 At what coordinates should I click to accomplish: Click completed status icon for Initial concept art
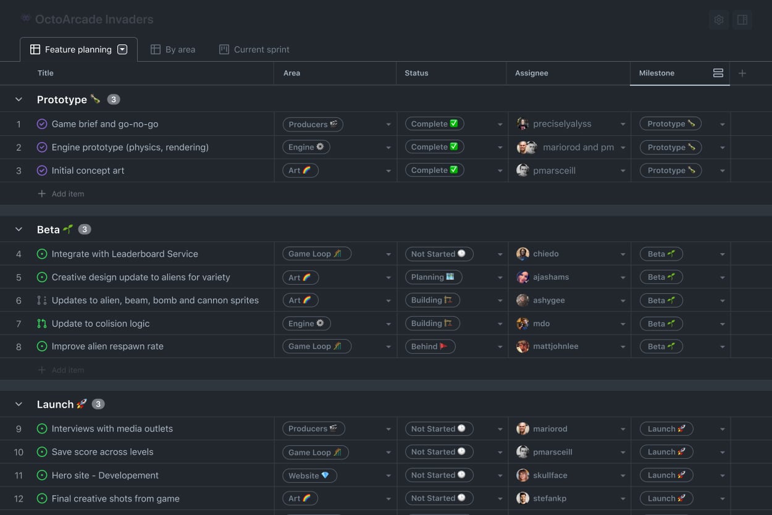(x=42, y=170)
